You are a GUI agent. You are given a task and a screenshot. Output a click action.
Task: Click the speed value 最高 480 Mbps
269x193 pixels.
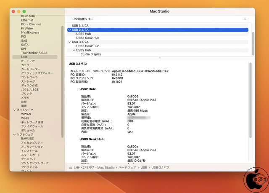(137, 110)
